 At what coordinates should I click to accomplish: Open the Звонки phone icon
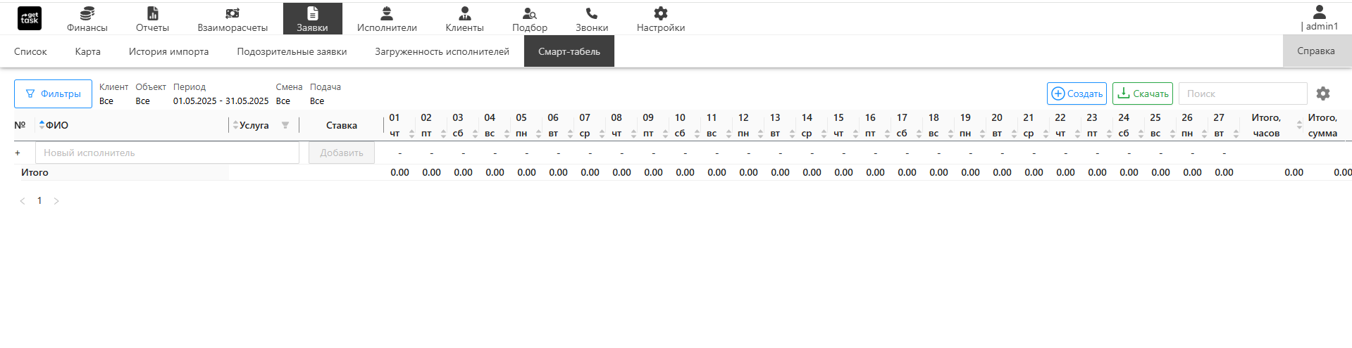click(x=591, y=13)
